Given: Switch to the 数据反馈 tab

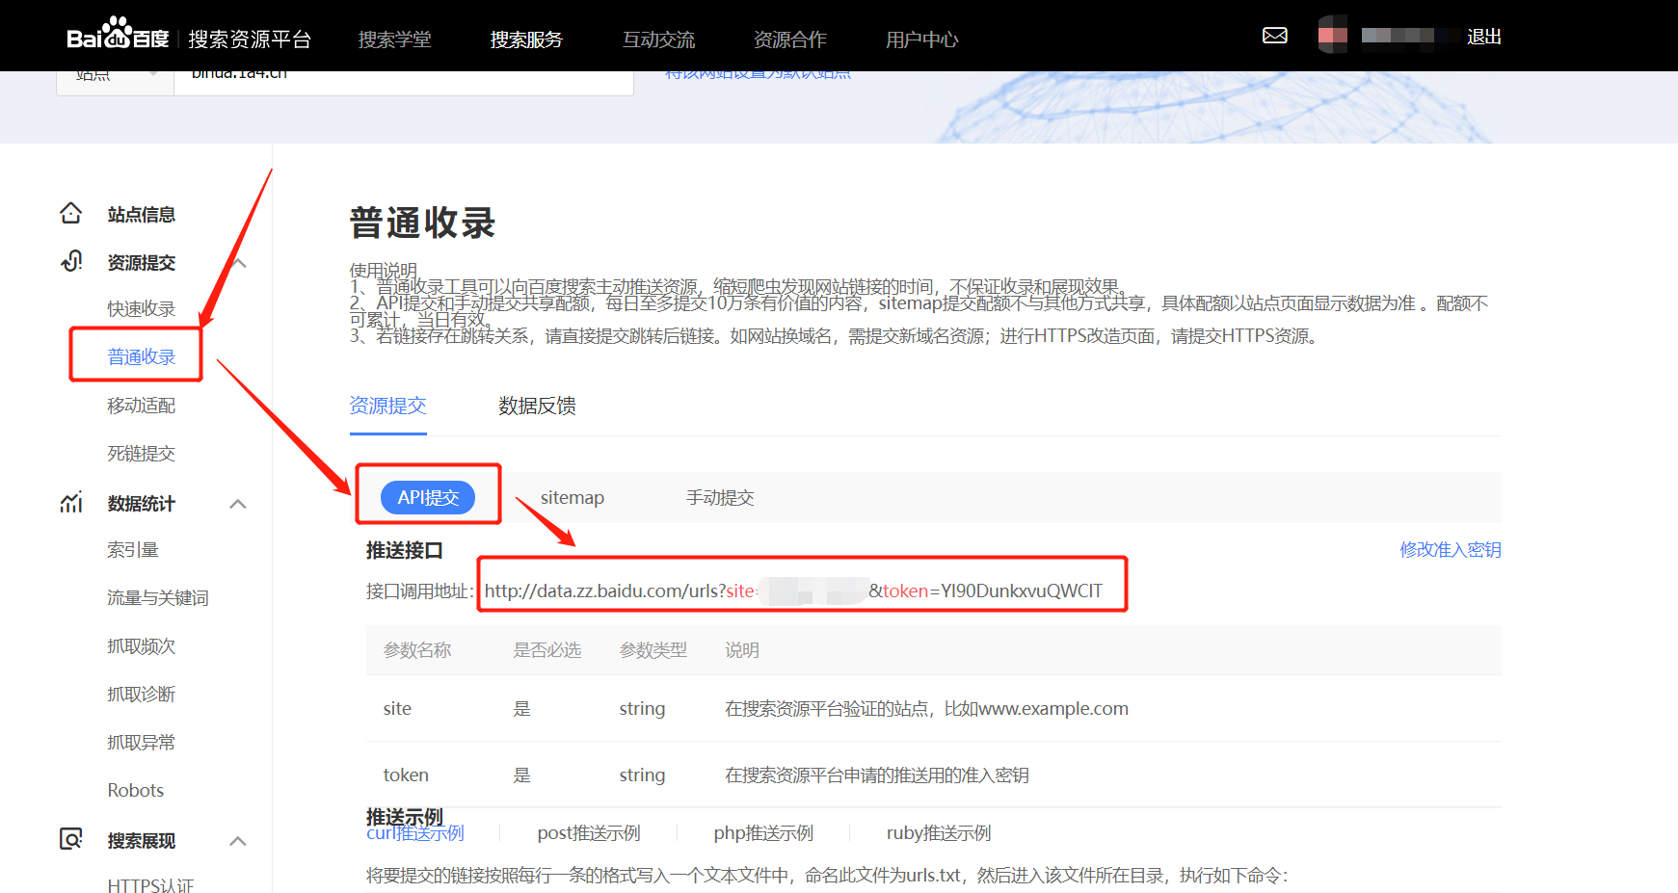Looking at the screenshot, I should pos(537,406).
